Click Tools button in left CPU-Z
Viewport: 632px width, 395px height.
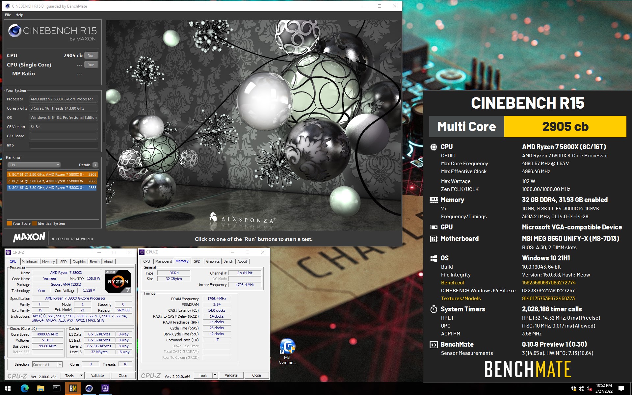(69, 376)
